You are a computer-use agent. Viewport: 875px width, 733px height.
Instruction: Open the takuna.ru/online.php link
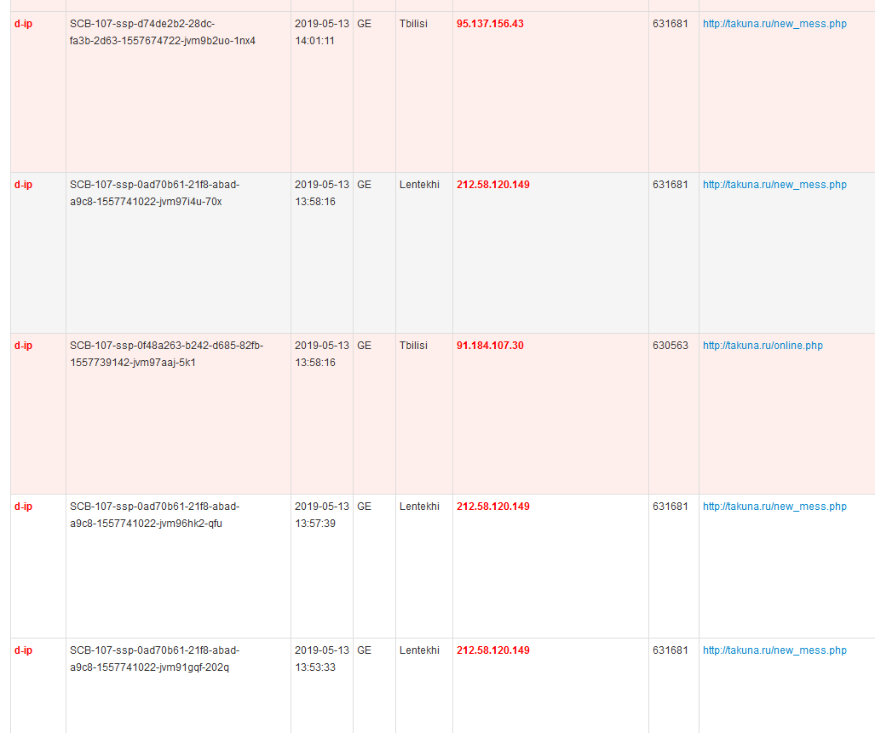(763, 346)
